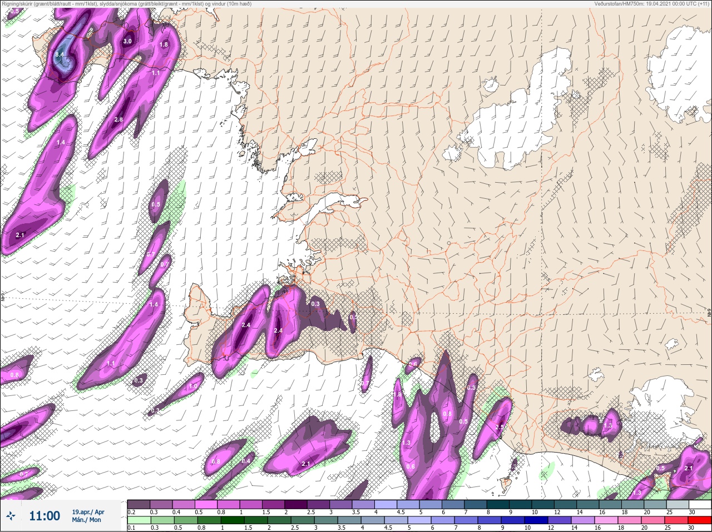
Task: Click the darkest purple upper legend swatch between 2 and 2.5
Action: point(296,504)
